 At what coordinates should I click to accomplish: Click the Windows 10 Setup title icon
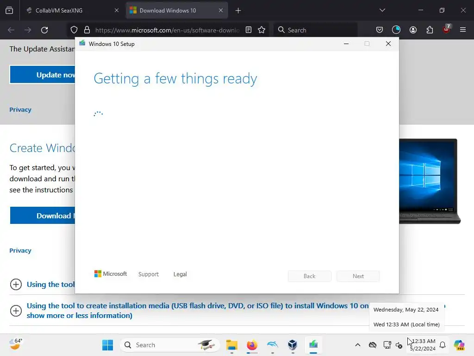82,43
